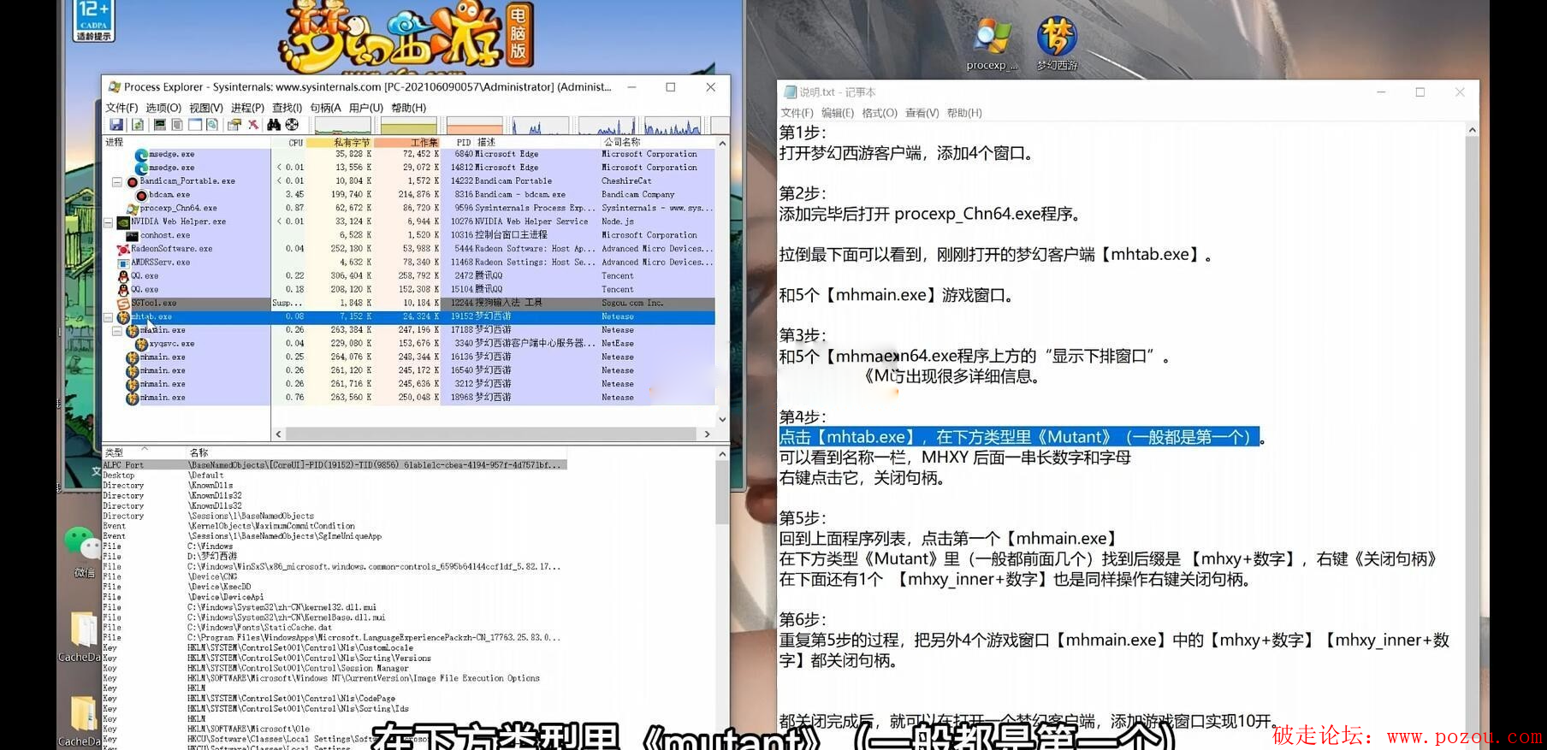This screenshot has height=750, width=1547.
Task: Open 文件(F) menu in Process Explorer
Action: click(x=122, y=108)
